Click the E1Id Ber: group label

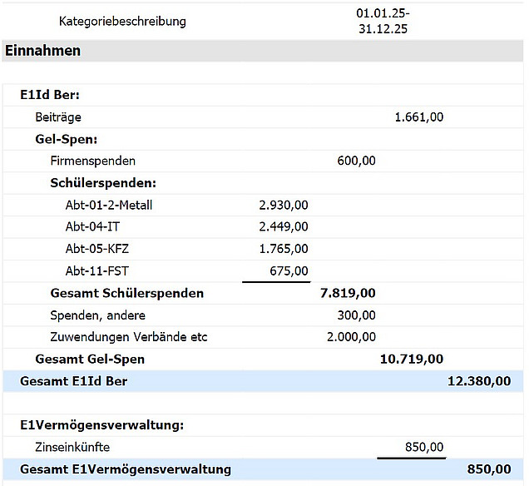tap(50, 95)
